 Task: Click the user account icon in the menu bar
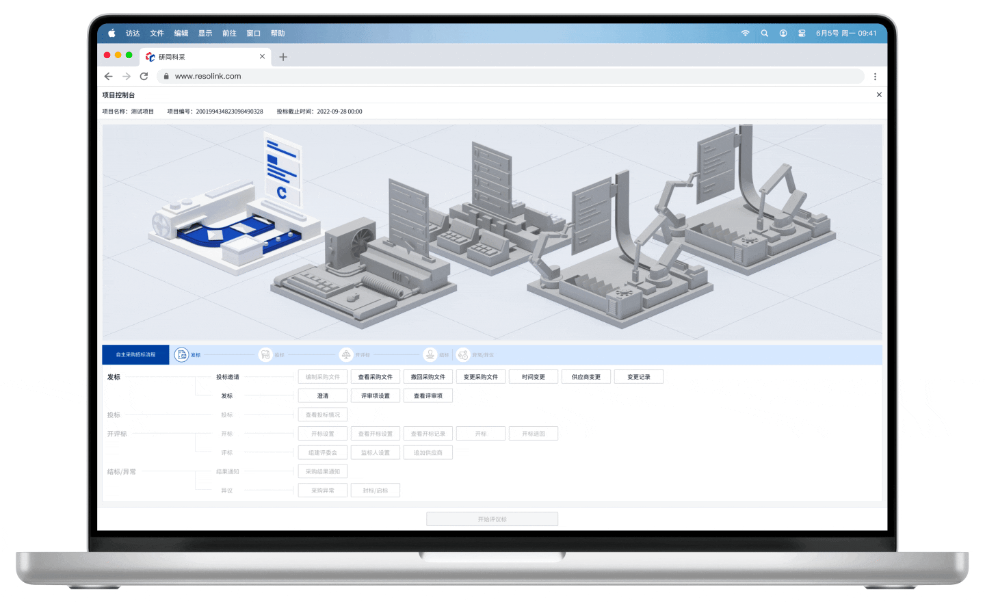tap(783, 33)
